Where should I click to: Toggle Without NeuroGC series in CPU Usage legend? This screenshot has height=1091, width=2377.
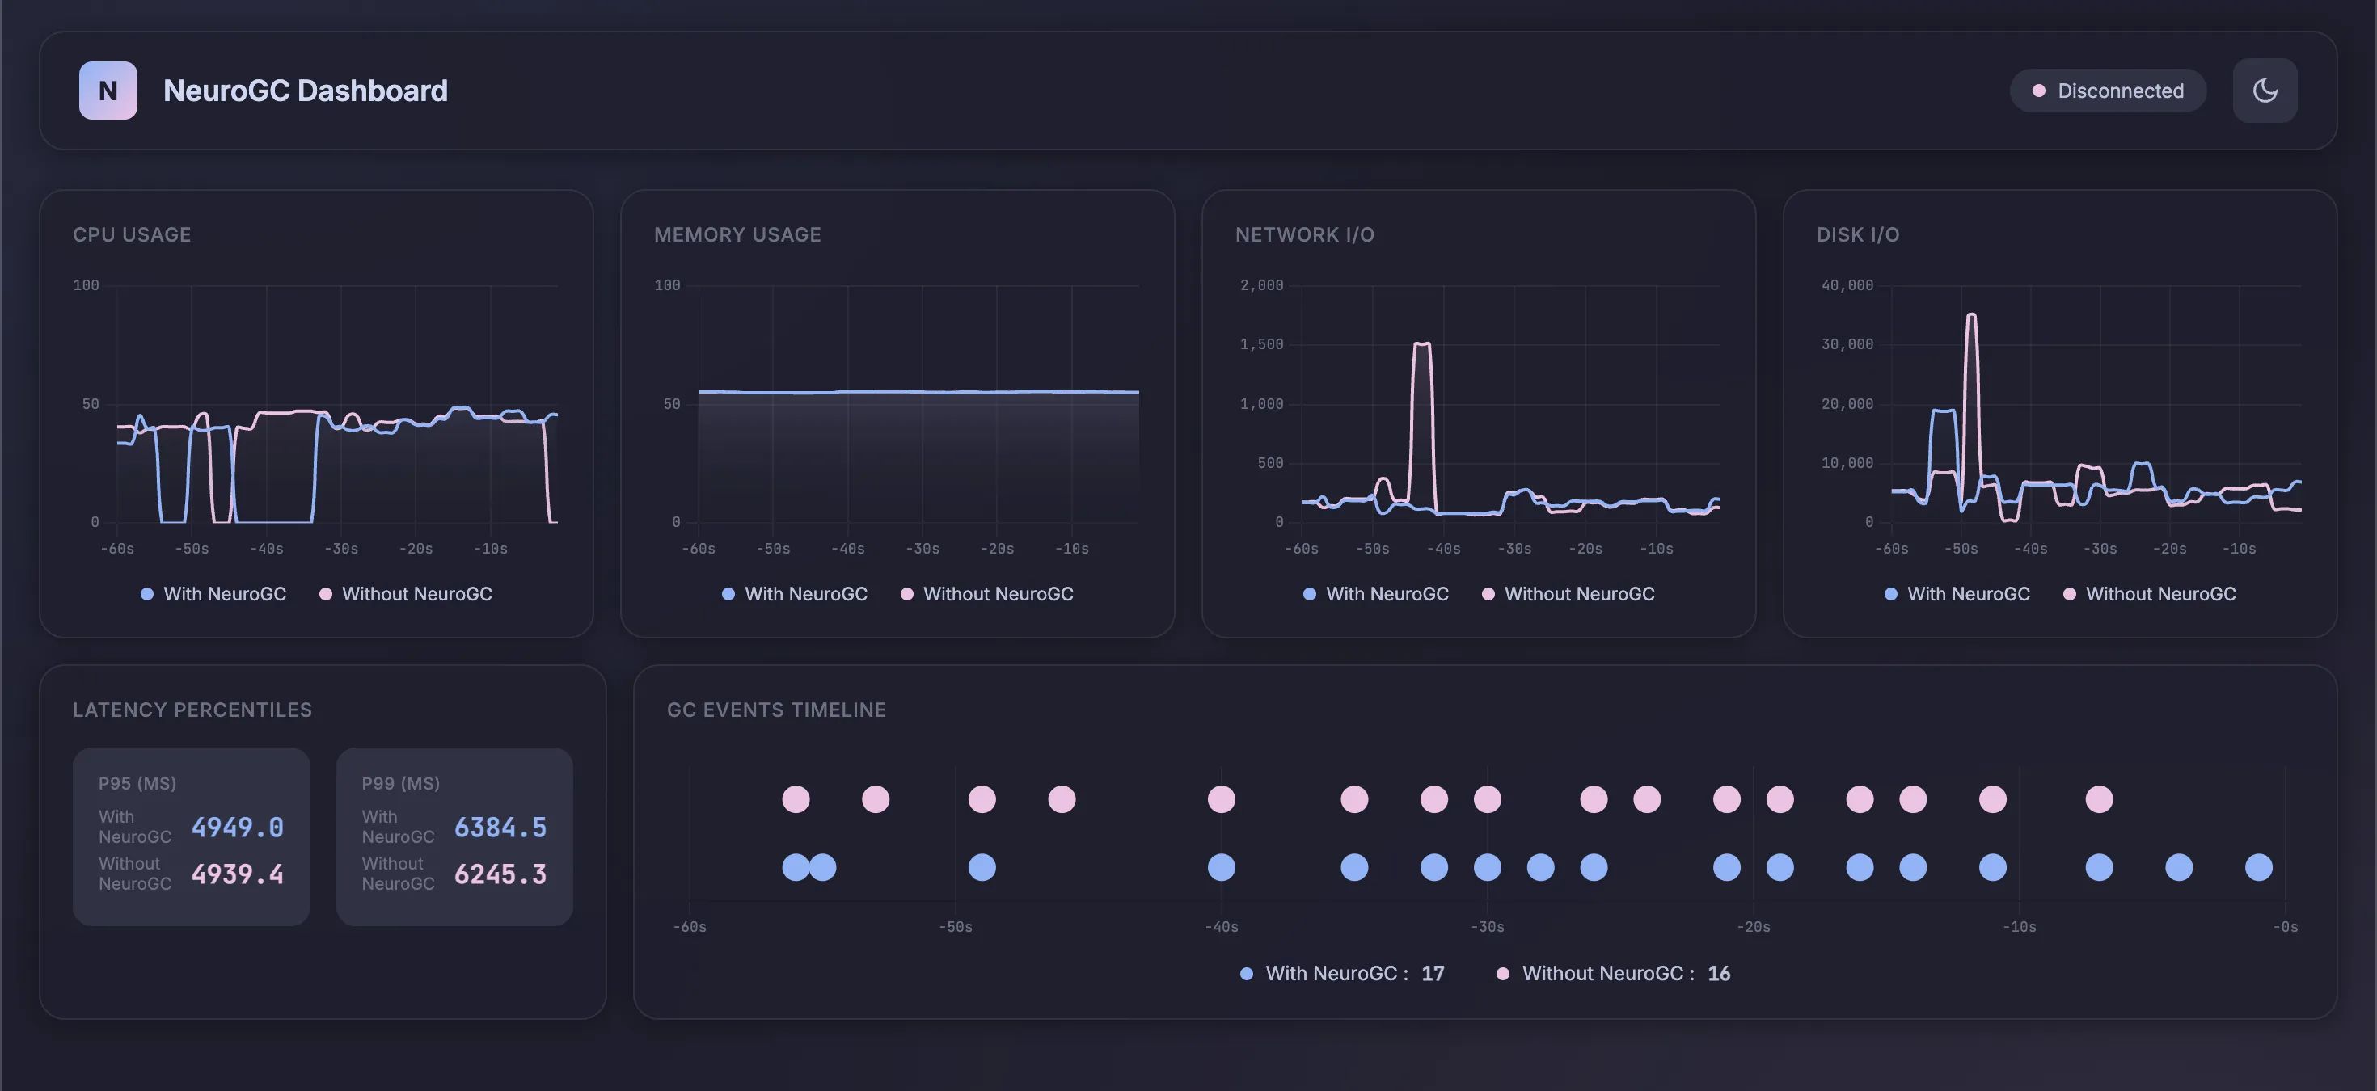[x=405, y=594]
